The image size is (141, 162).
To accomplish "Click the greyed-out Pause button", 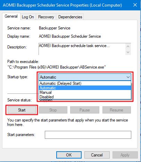I will click(85, 110).
